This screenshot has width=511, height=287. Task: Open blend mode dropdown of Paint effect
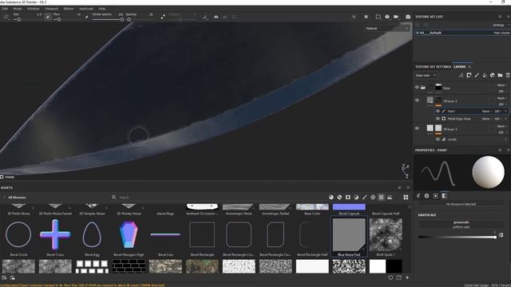487,112
